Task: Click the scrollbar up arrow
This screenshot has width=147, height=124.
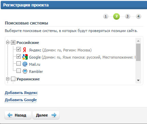Action: (x=138, y=41)
